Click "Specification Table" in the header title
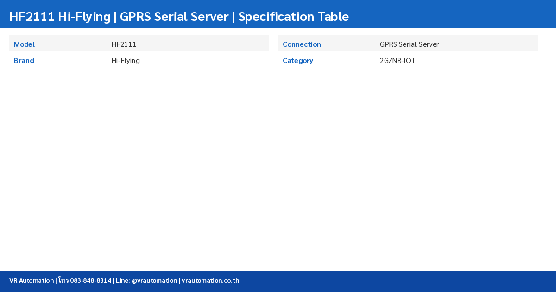Image resolution: width=556 pixels, height=292 pixels. click(x=293, y=17)
